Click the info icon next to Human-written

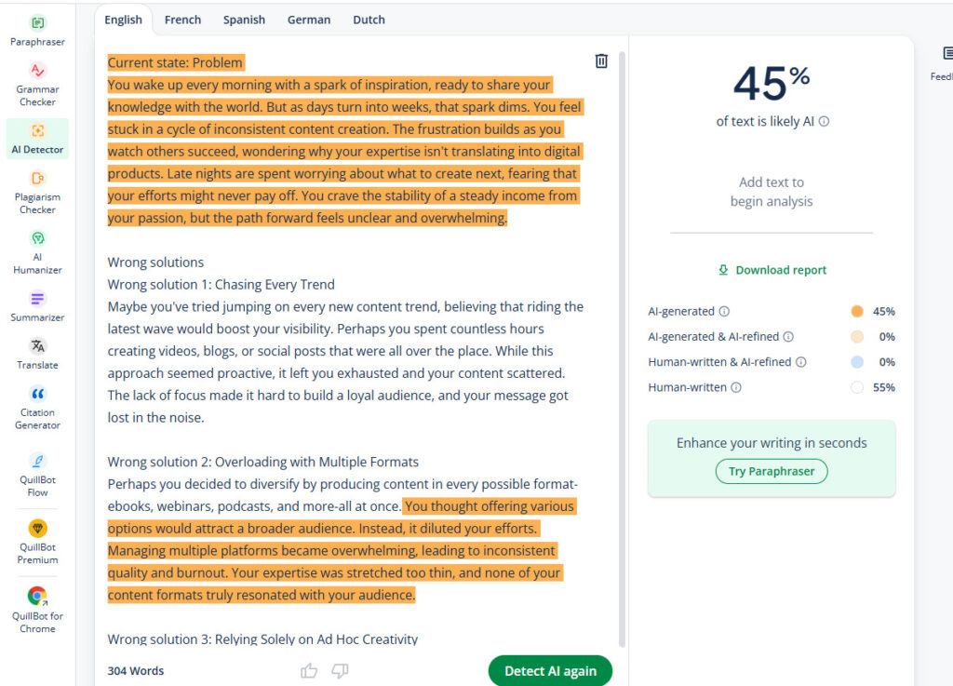(736, 387)
